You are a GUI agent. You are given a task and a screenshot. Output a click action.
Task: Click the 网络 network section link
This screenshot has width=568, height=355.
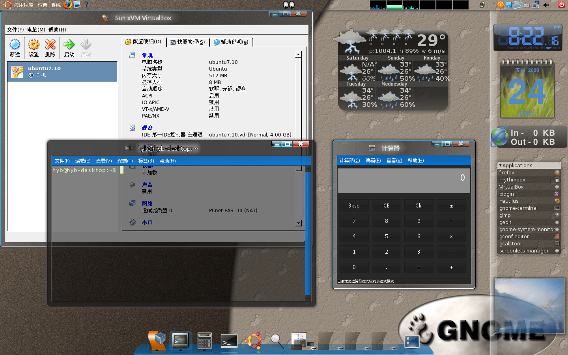tap(147, 204)
